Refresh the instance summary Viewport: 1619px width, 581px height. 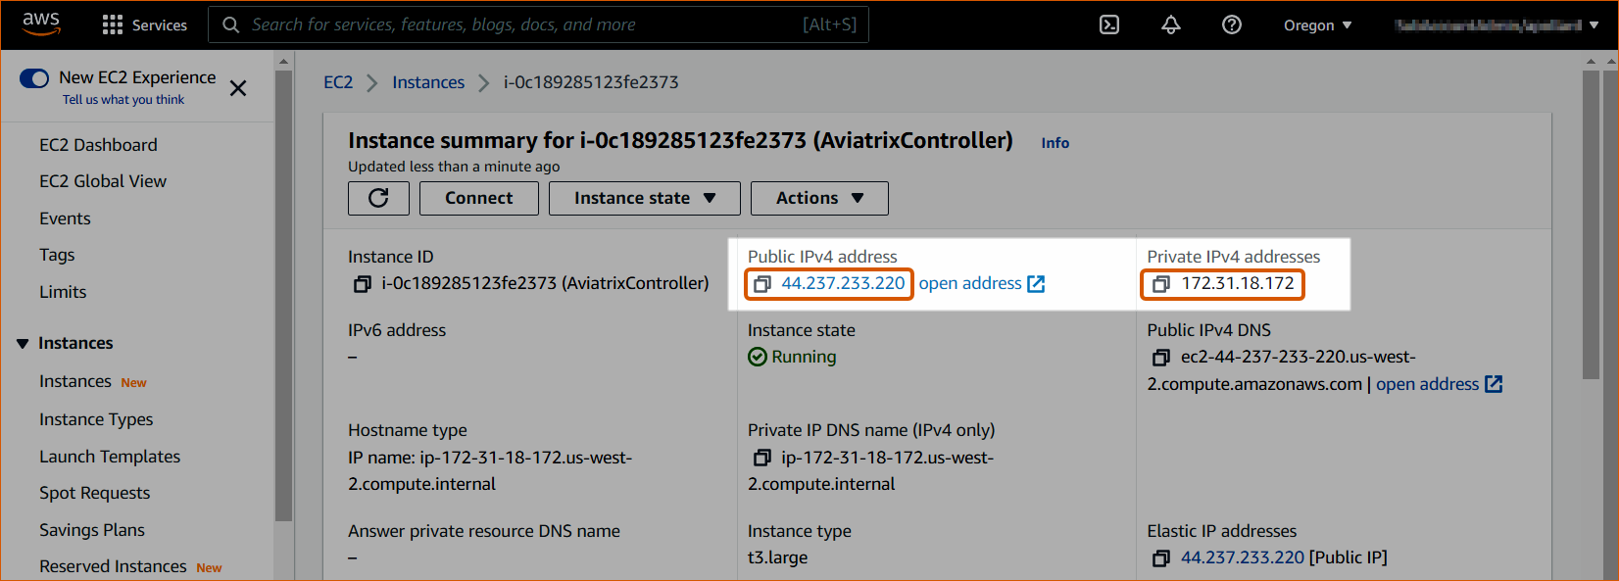(378, 198)
